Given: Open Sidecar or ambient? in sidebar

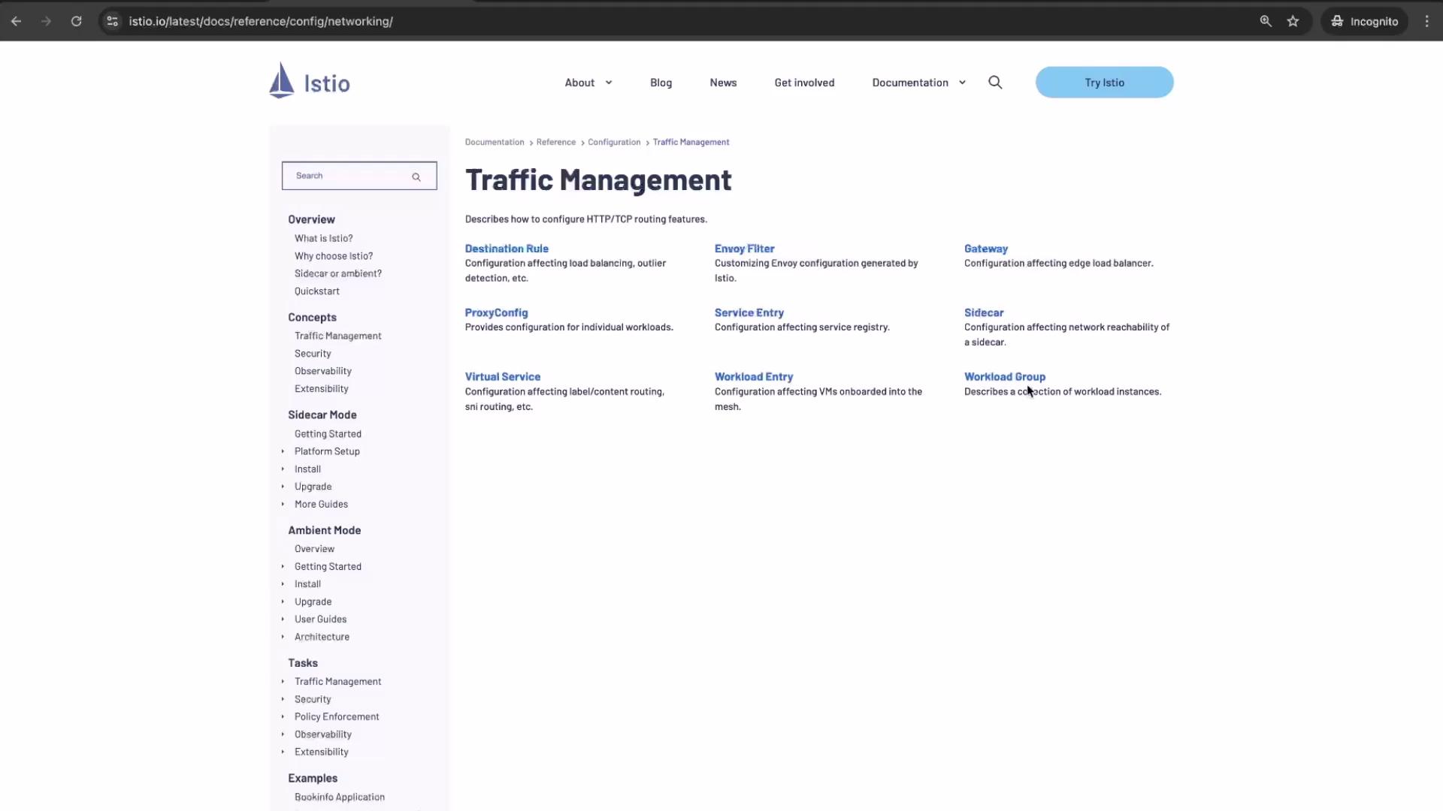Looking at the screenshot, I should [x=338, y=273].
